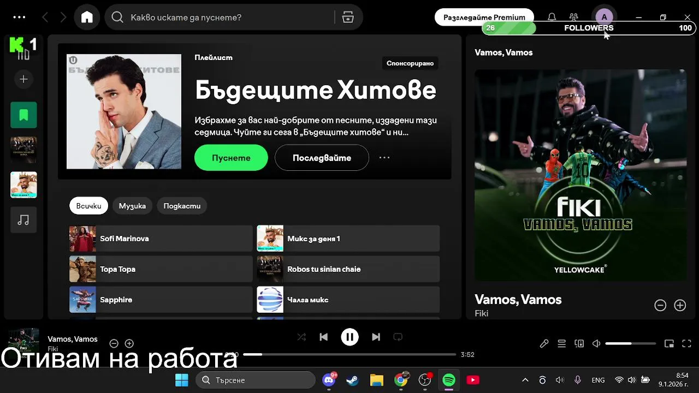Open the ENG language switcher
The image size is (699, 393).
pos(598,380)
